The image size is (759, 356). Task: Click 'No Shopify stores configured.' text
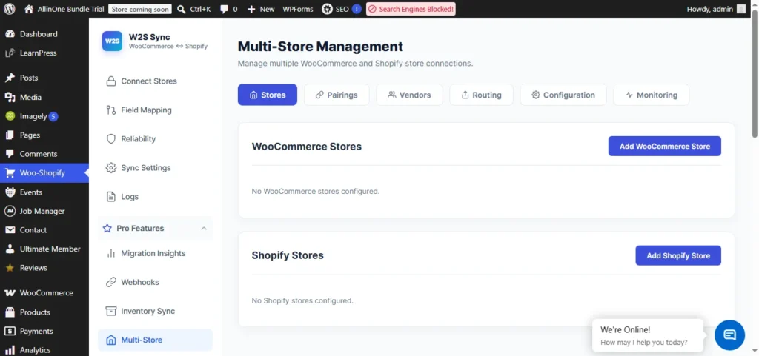pos(302,300)
